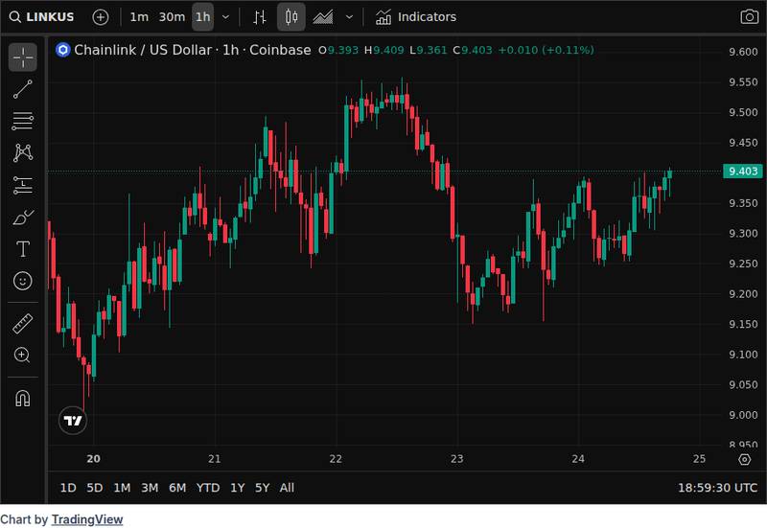Screen dimensions: 767x528
Task: Expand the chart style dropdown
Action: [x=349, y=16]
